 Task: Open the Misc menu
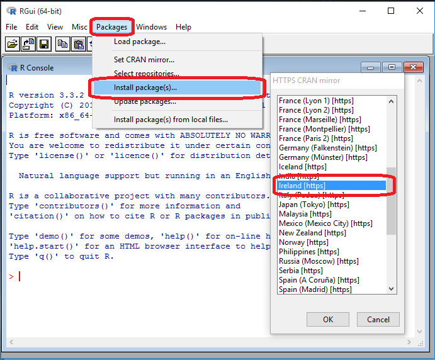click(x=79, y=27)
